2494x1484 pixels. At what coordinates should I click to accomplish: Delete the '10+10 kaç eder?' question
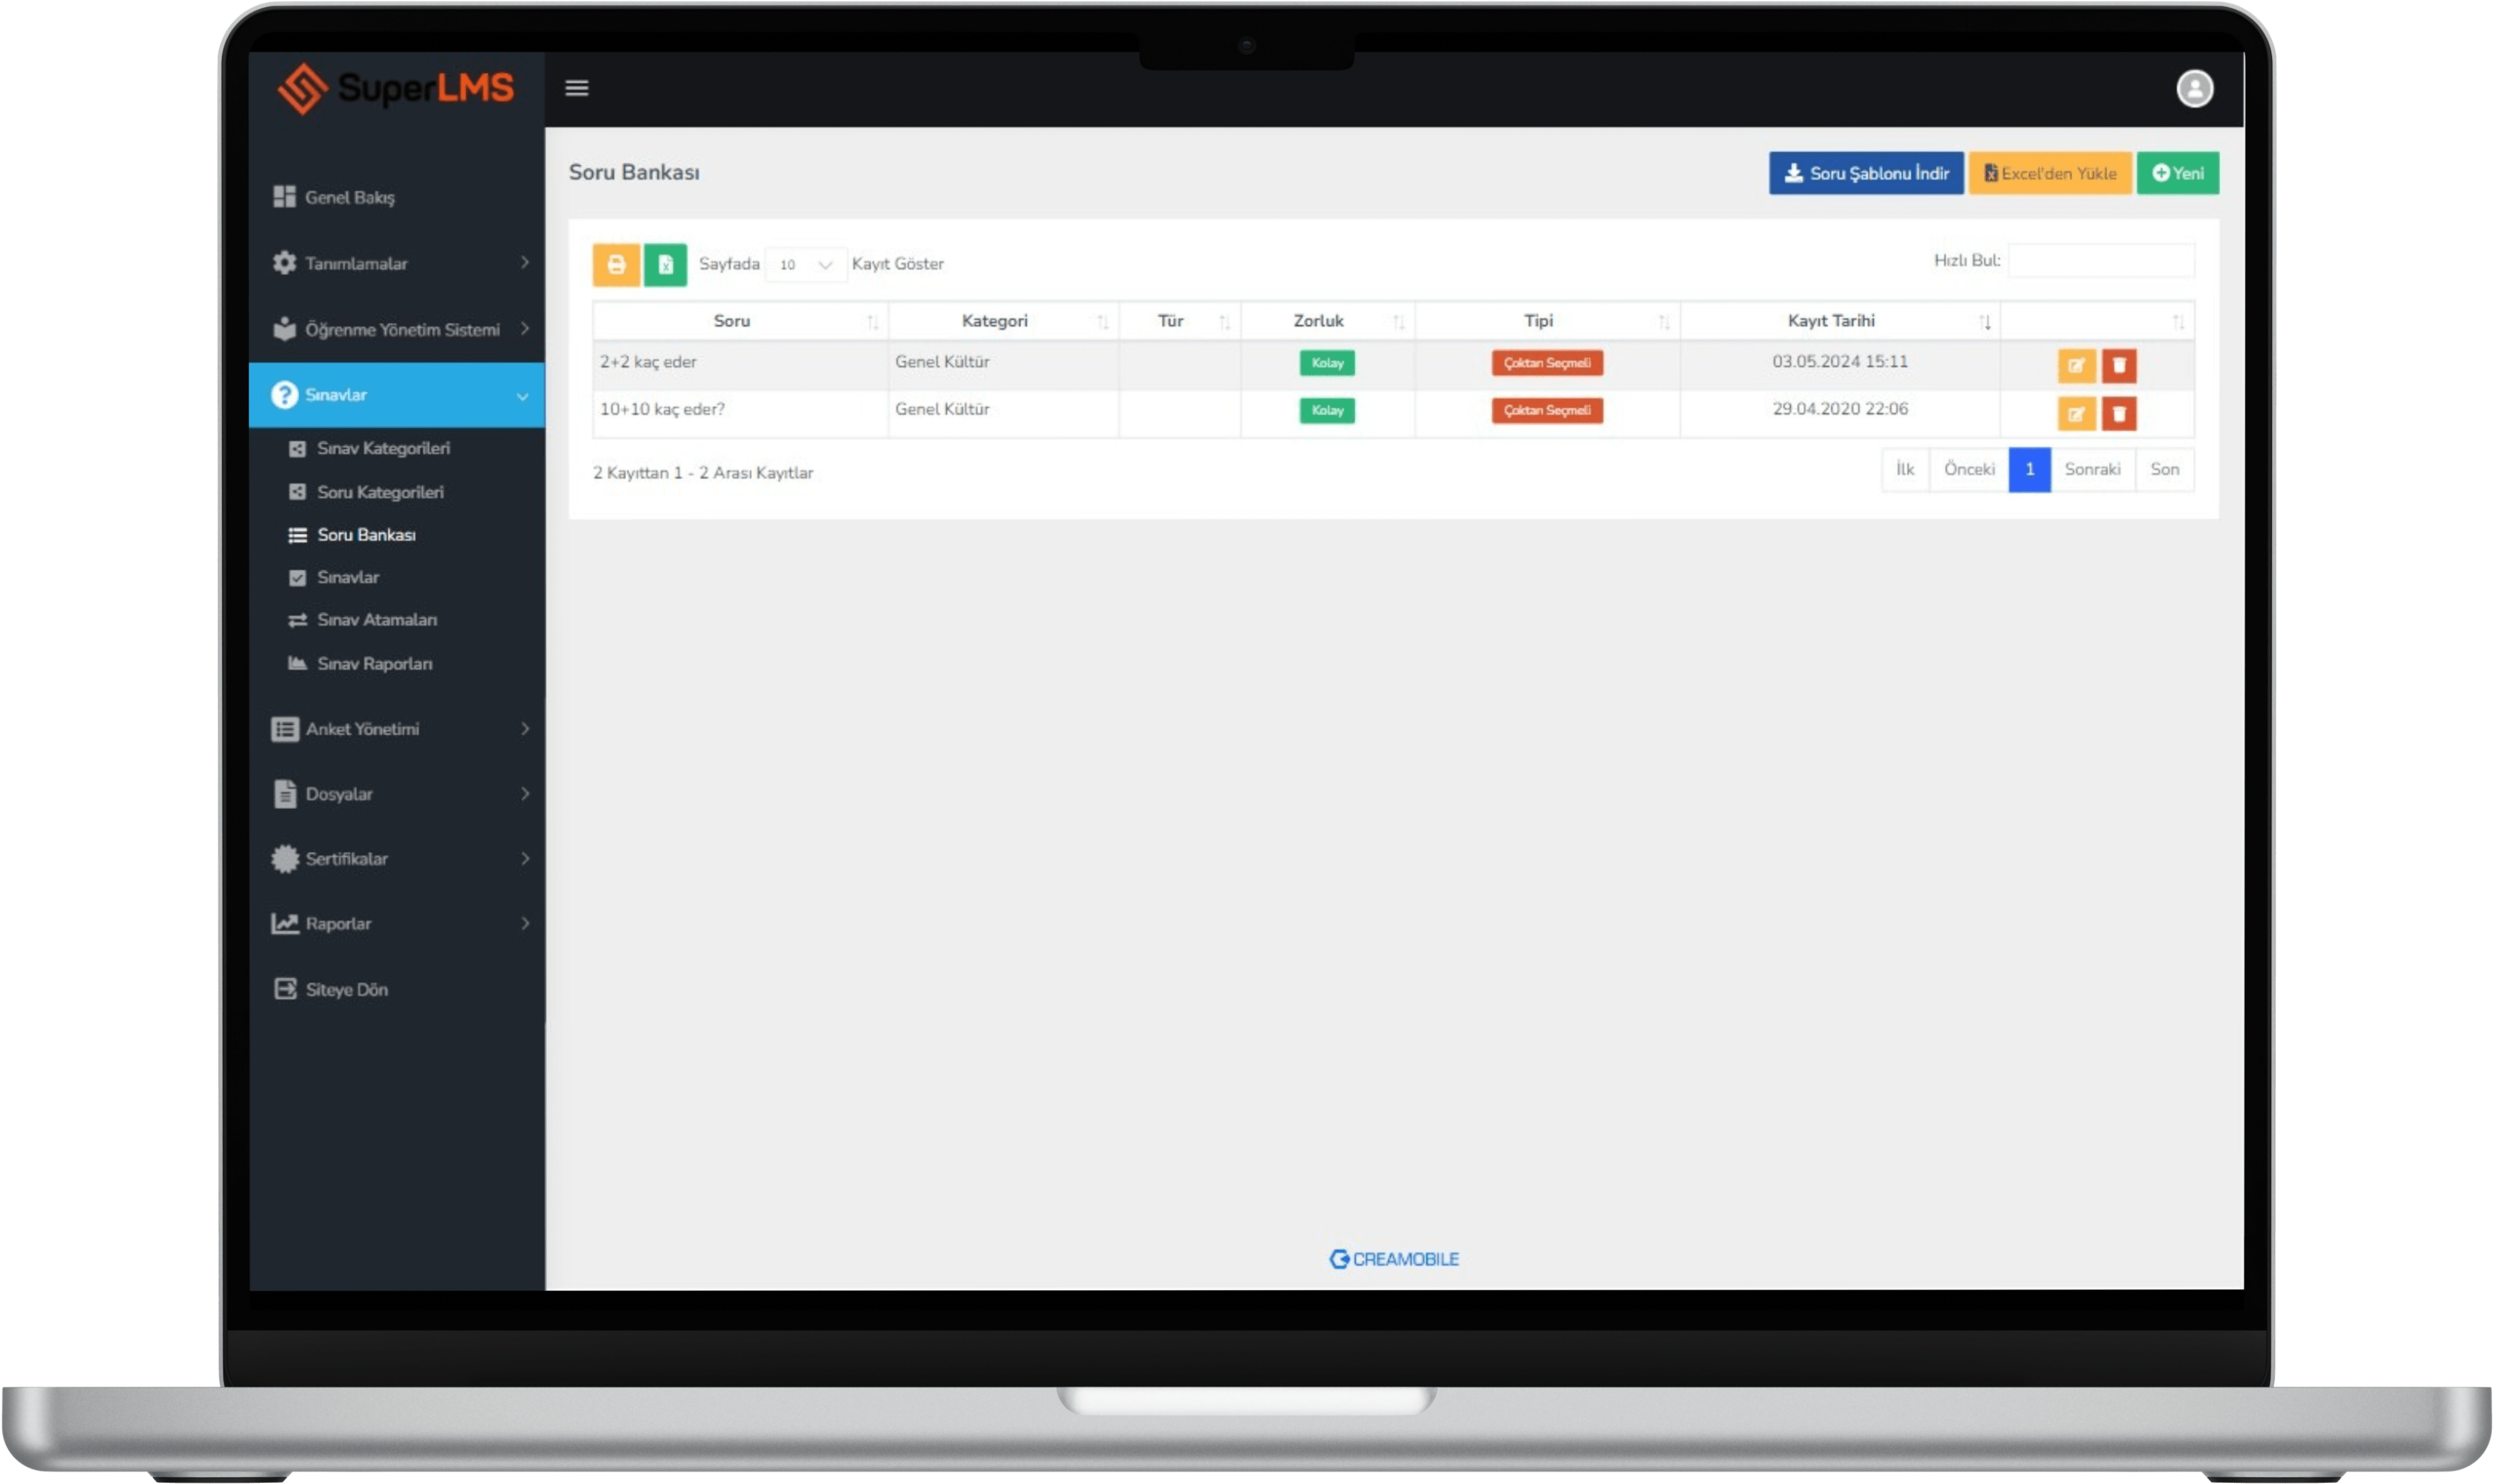(x=2118, y=413)
